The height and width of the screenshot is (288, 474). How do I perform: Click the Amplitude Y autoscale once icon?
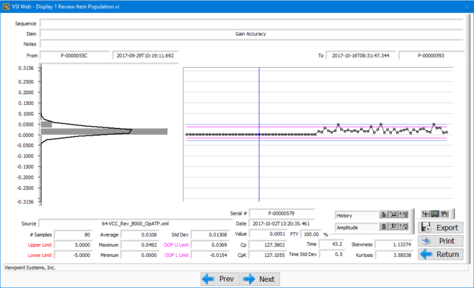pos(393,226)
